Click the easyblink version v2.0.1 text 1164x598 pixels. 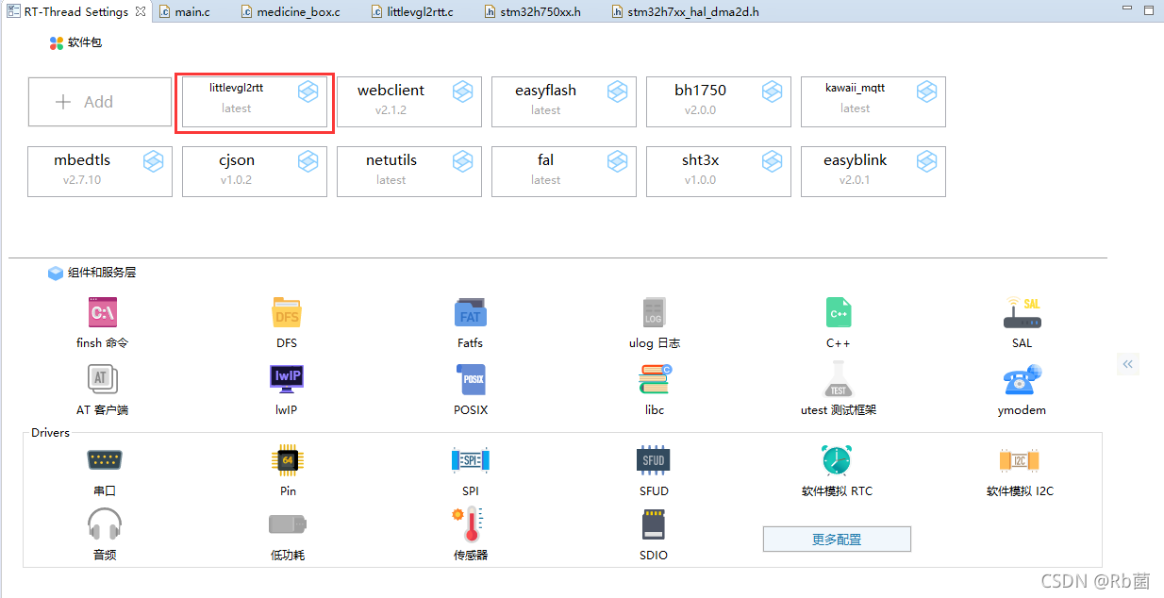point(856,180)
